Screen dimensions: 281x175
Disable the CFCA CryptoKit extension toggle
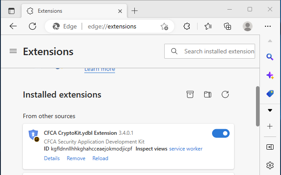220,133
